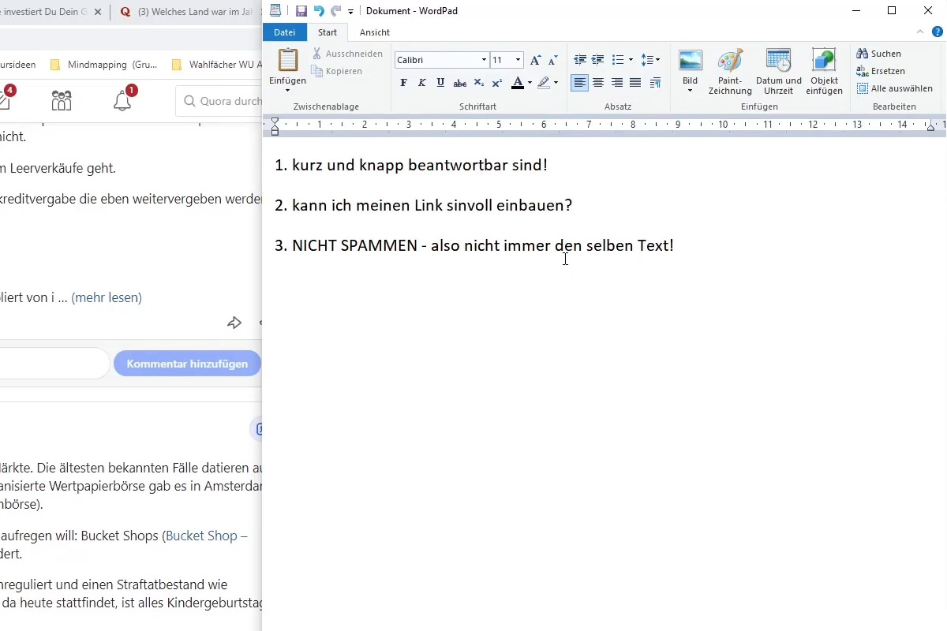Insert a Paint-Zeichnung drawing
Screen dimensions: 947x631
[x=730, y=71]
